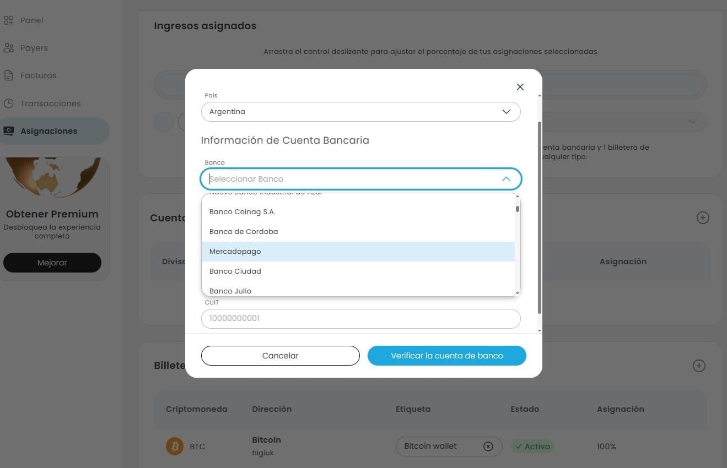The image size is (727, 468).
Task: Choose Mercadopago from the bank list
Action: [x=358, y=252]
